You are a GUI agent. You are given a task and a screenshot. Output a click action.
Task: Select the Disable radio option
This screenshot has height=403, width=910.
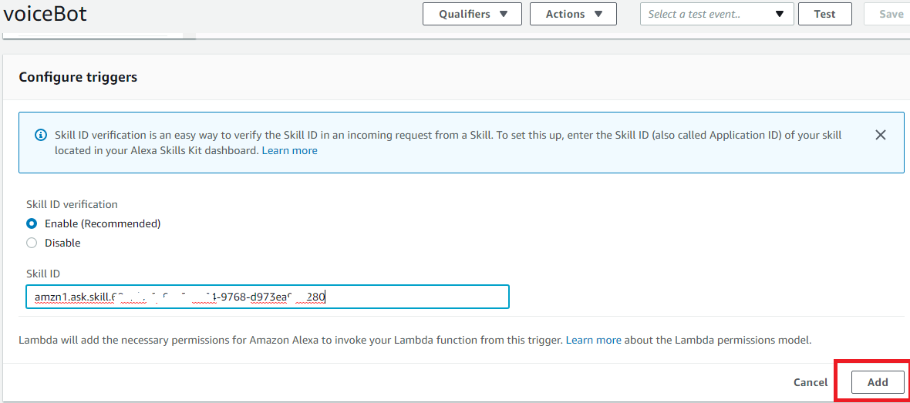point(32,243)
